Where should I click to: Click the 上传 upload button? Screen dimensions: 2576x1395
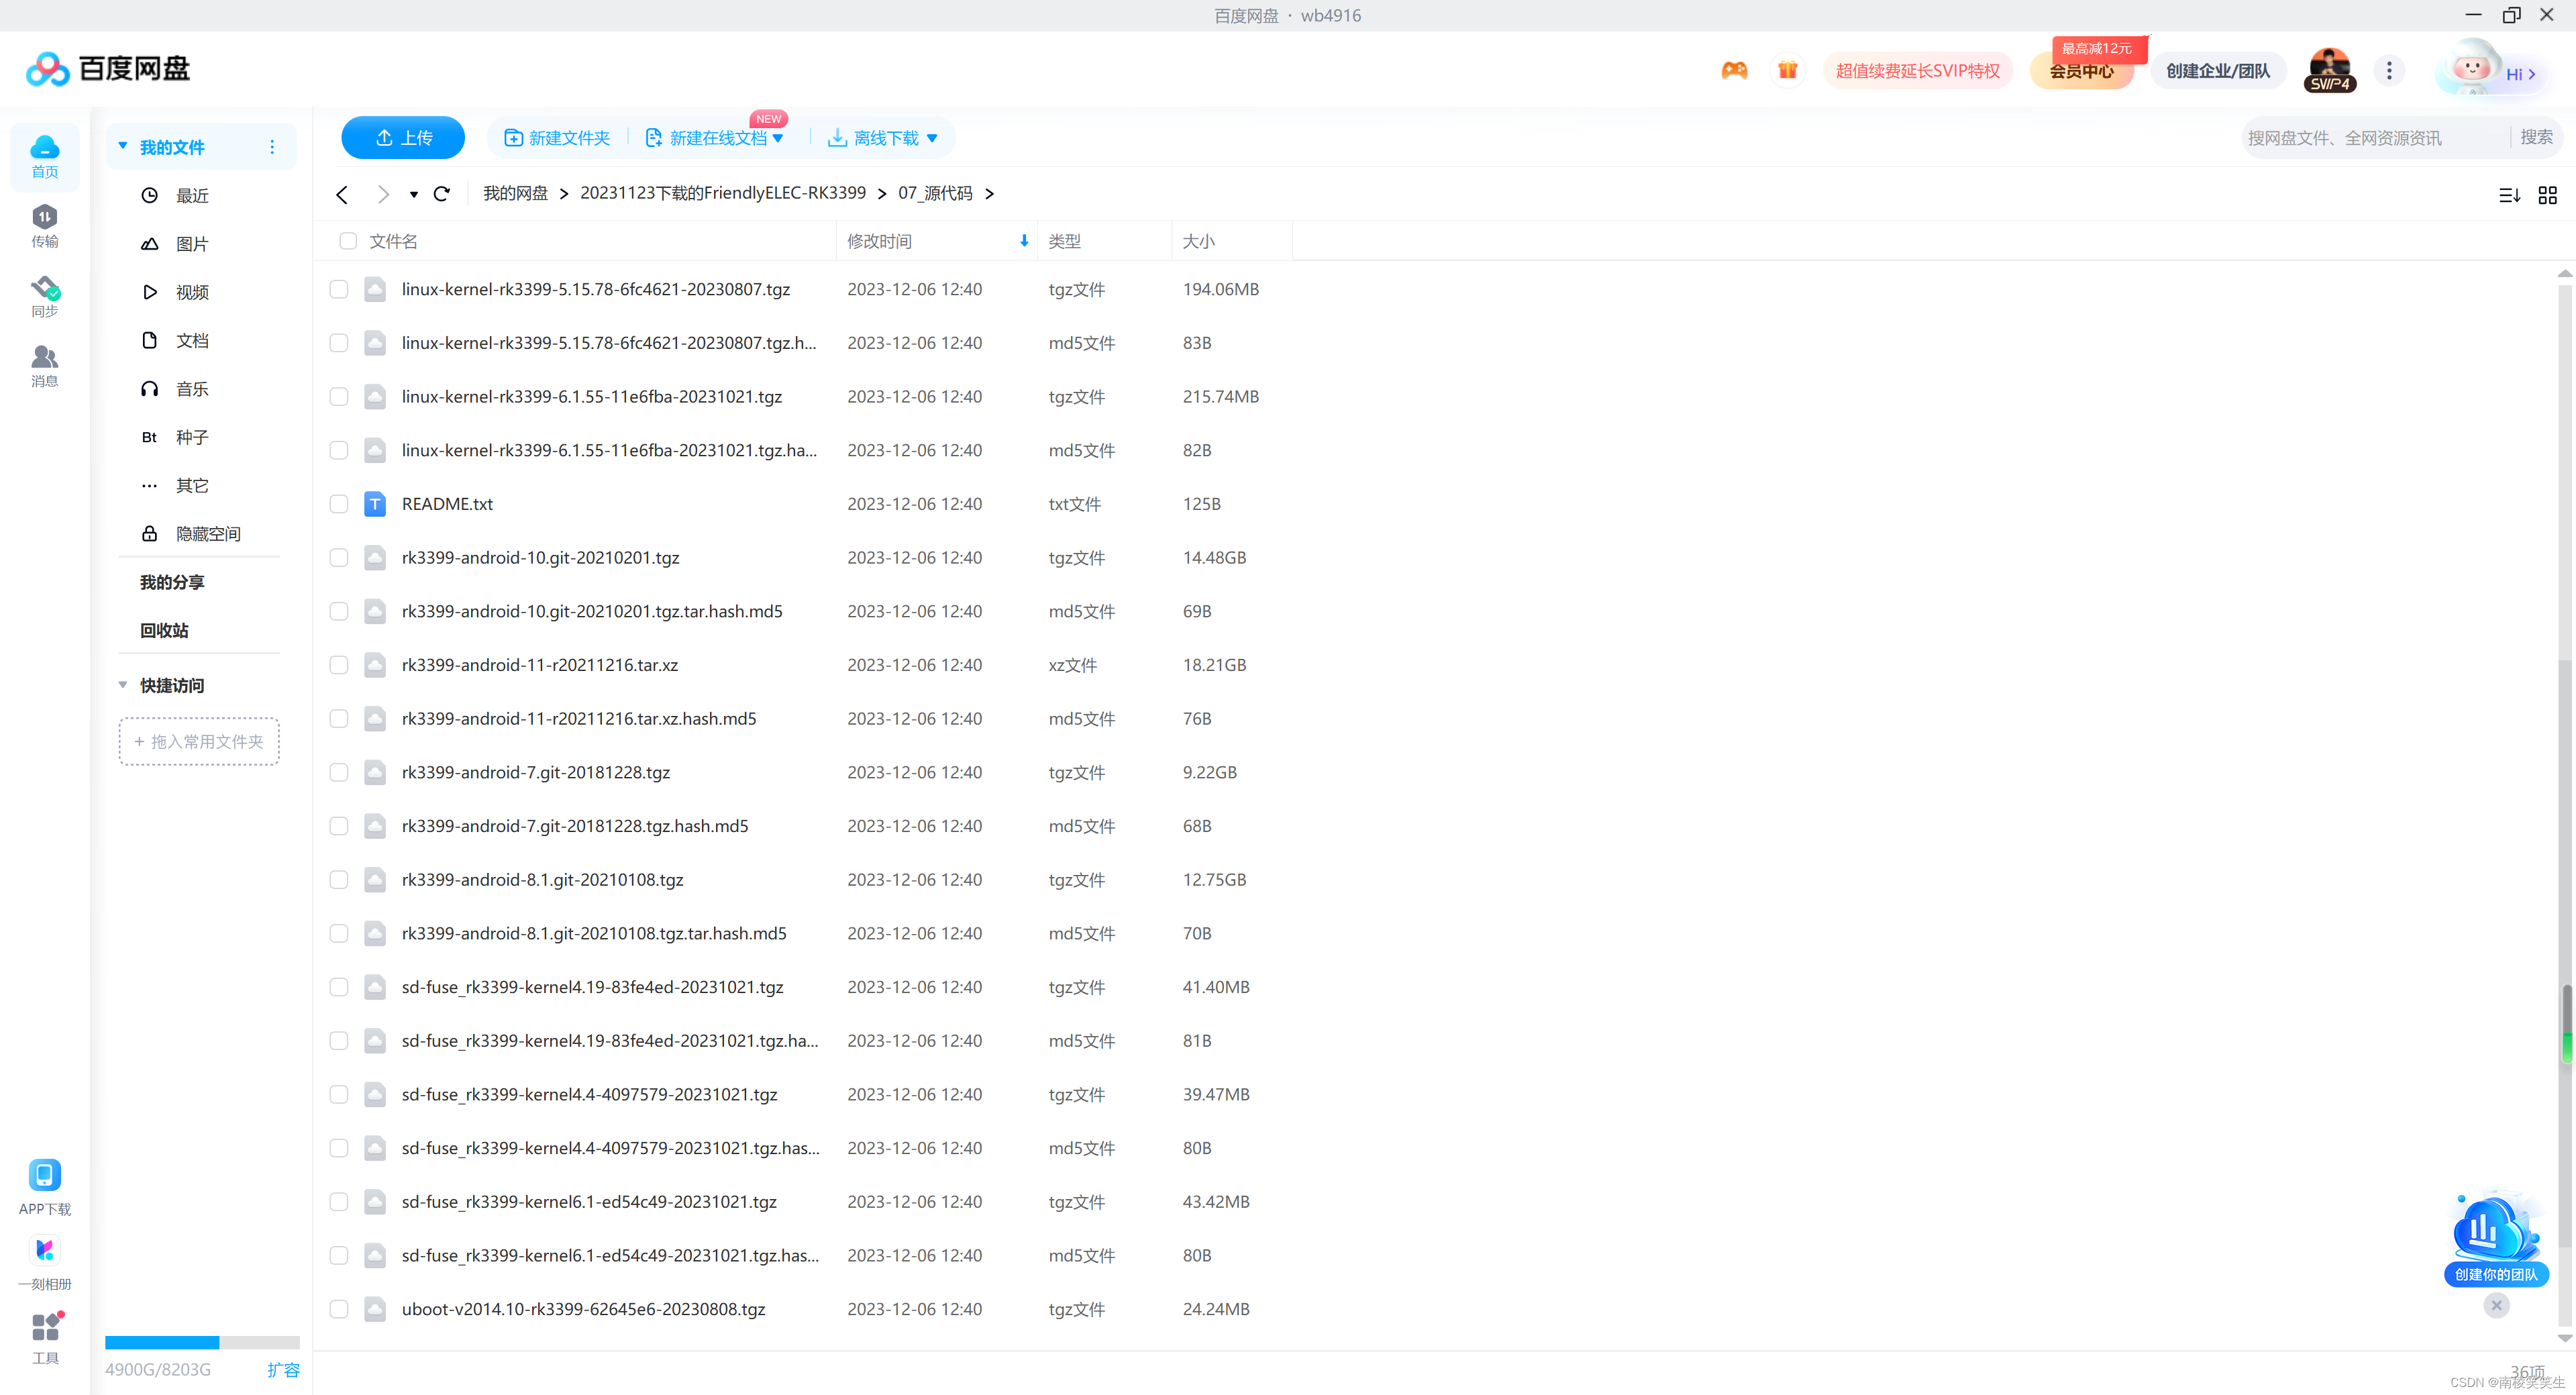click(403, 138)
